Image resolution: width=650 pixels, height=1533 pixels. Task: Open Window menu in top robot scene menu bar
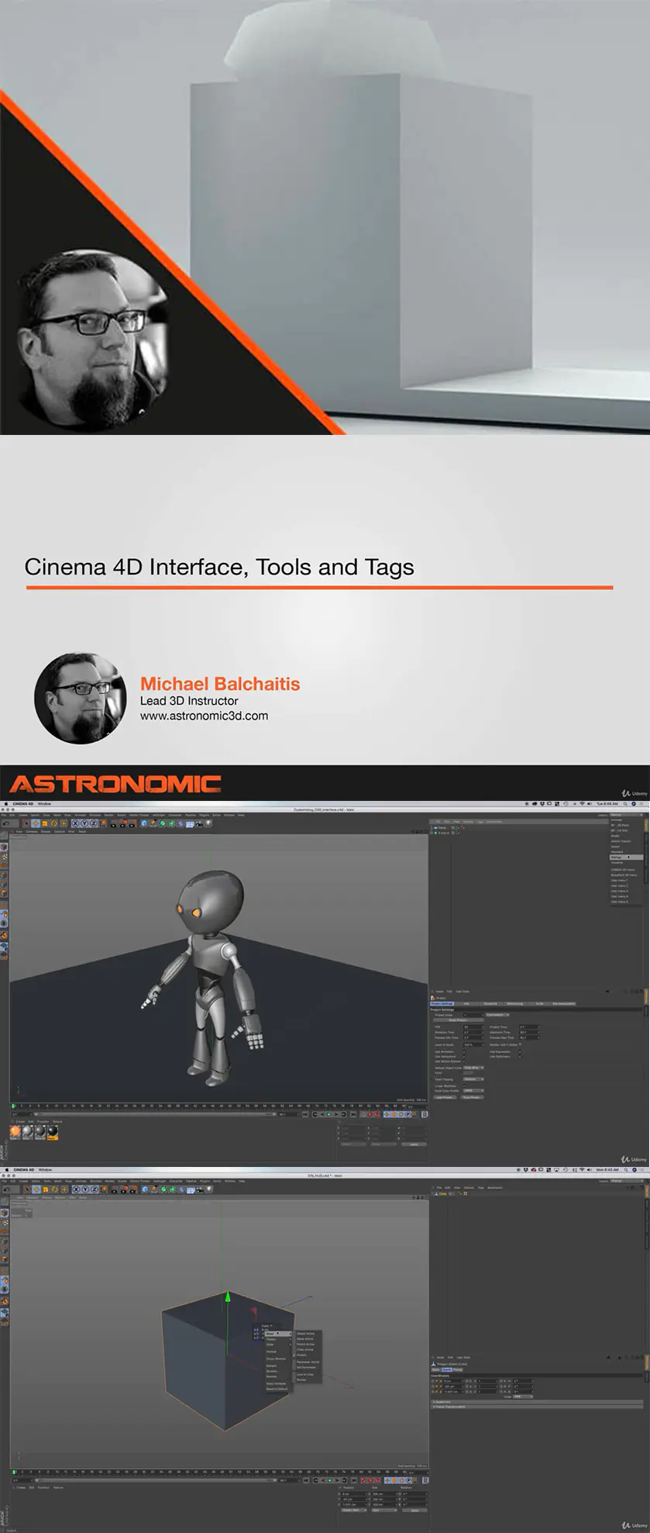pyautogui.click(x=45, y=804)
